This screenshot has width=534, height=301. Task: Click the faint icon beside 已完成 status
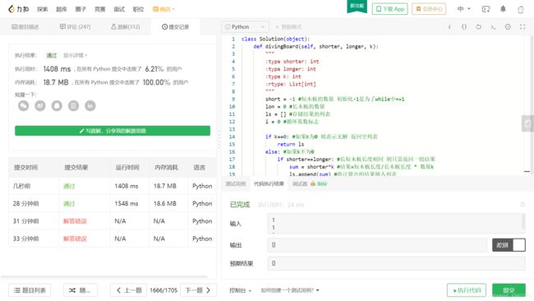pyautogui.click(x=522, y=205)
